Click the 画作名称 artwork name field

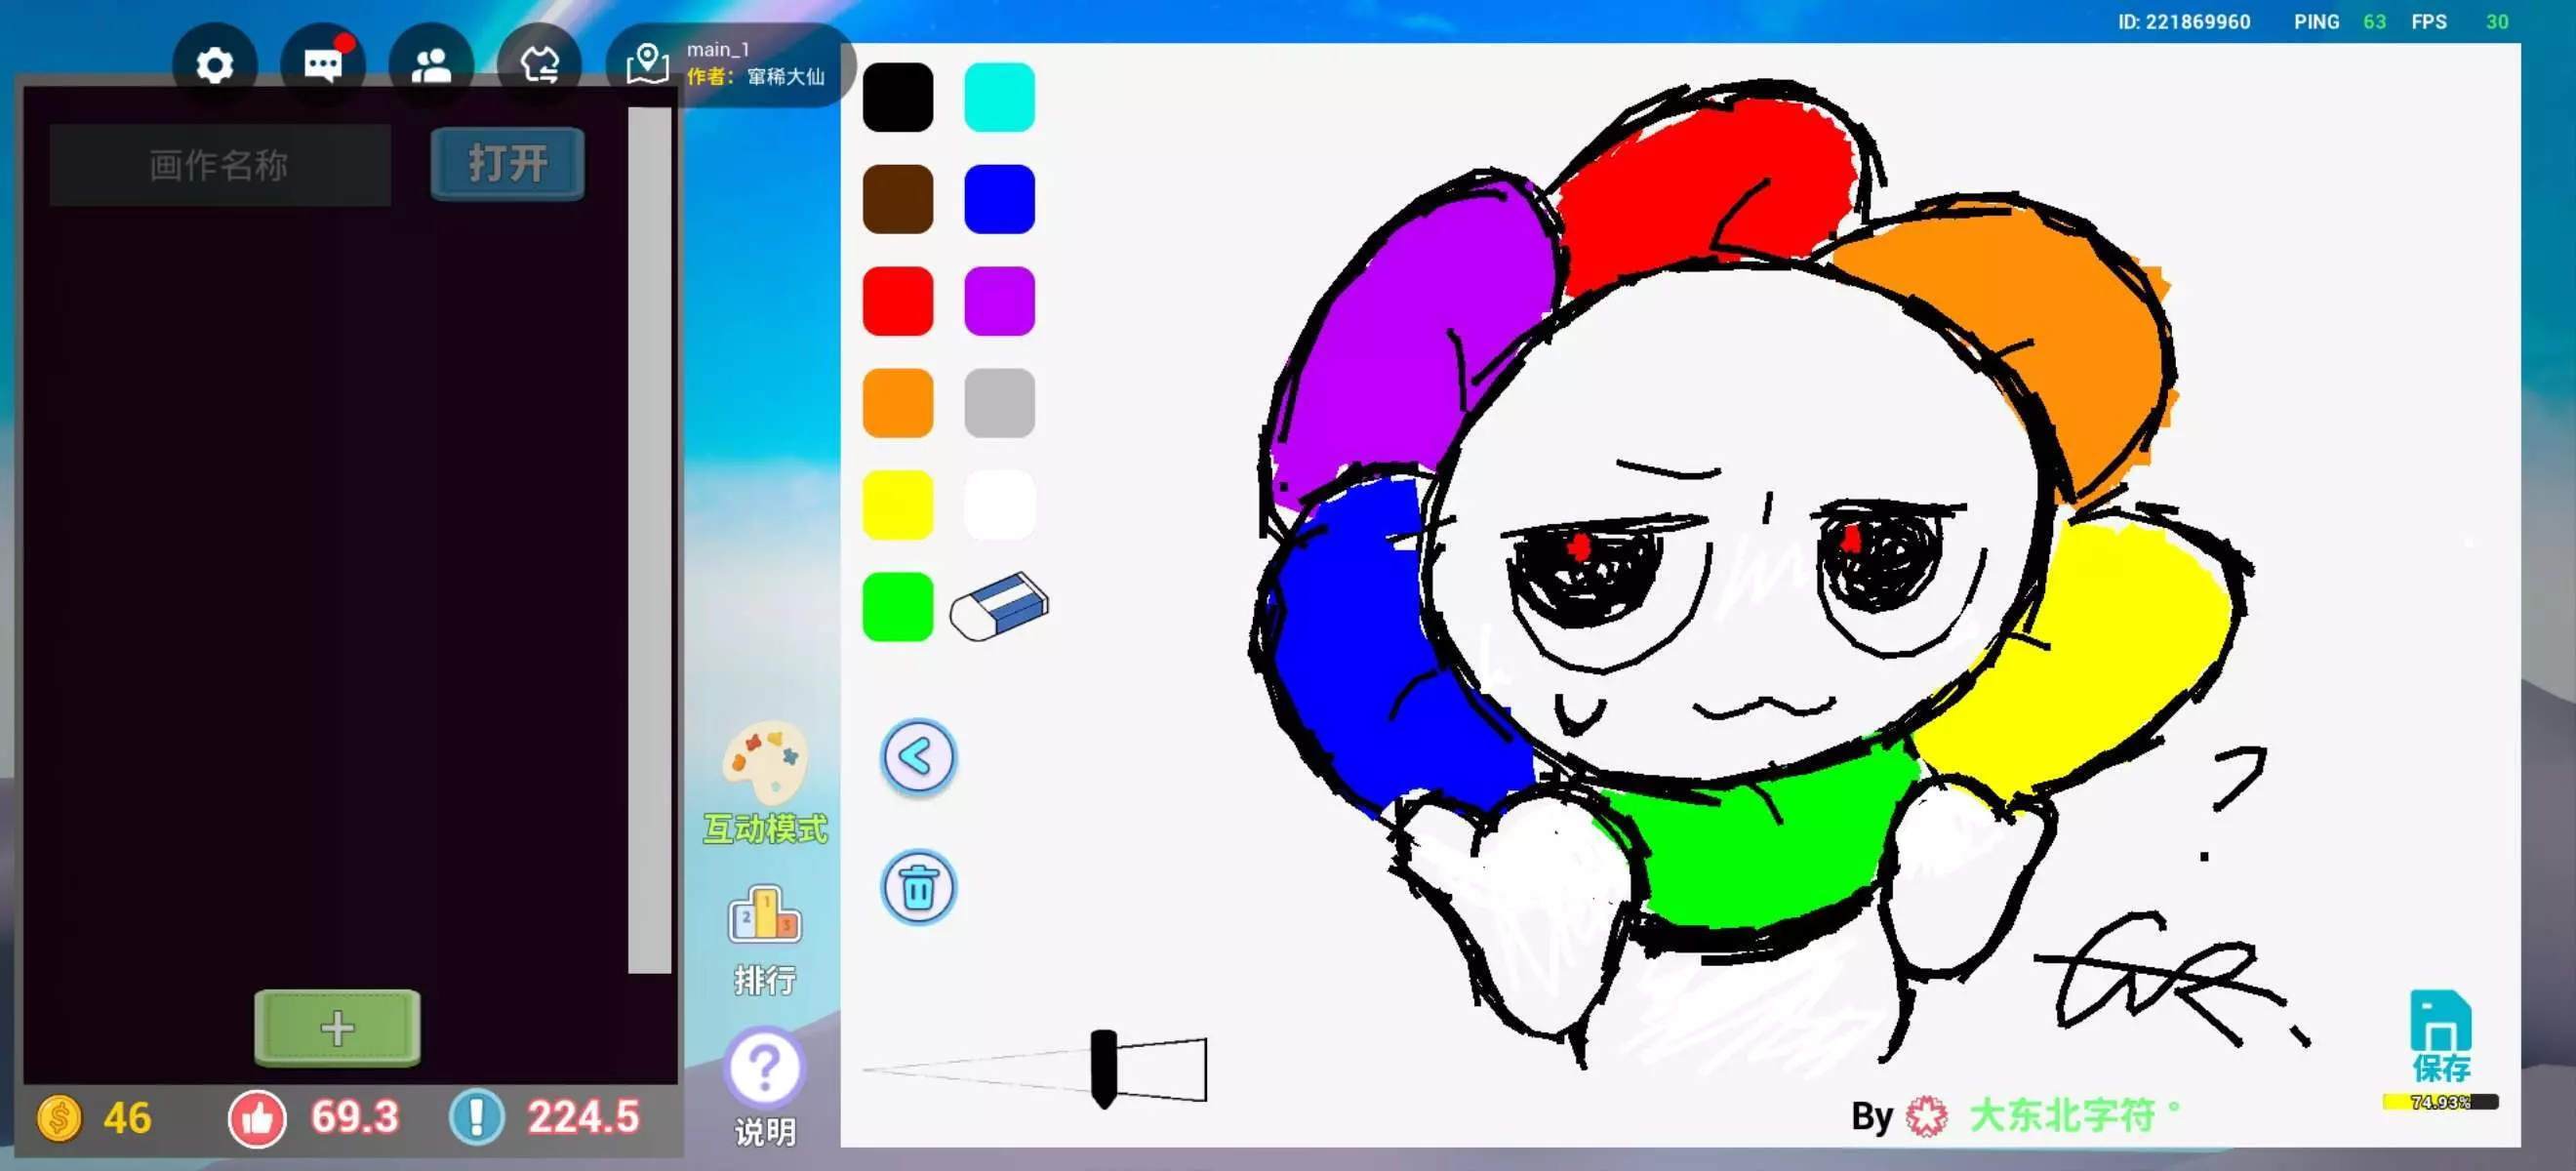pos(220,165)
